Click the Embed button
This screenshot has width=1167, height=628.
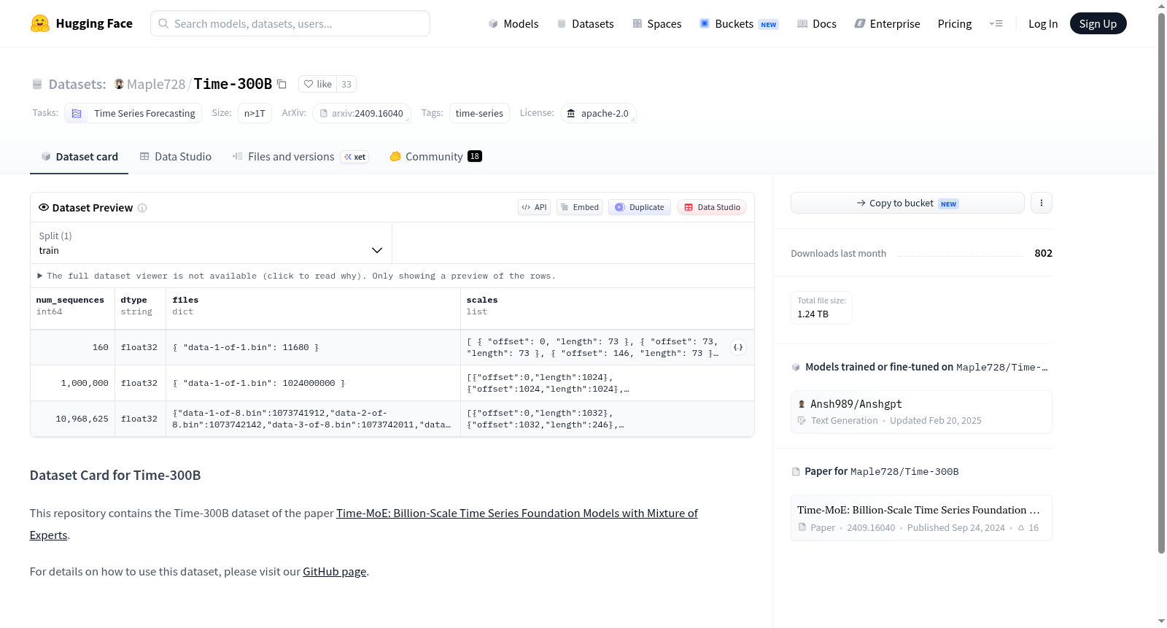click(x=580, y=207)
